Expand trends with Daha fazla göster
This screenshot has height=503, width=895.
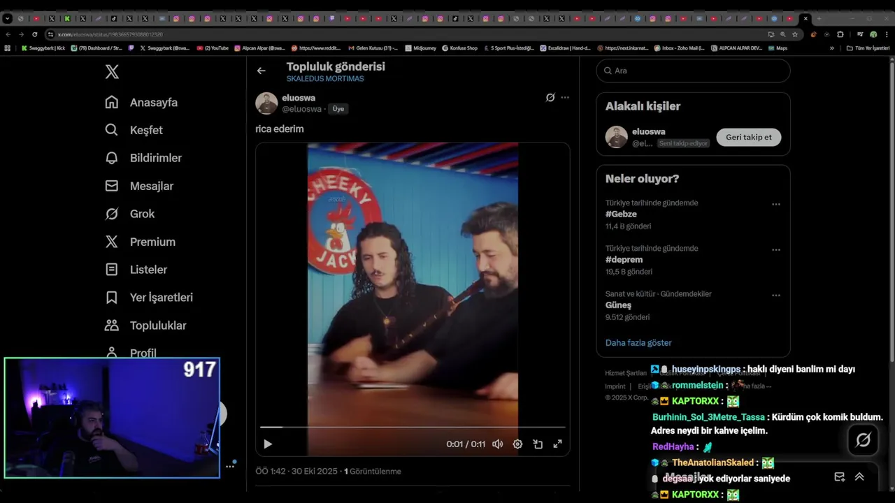point(638,343)
